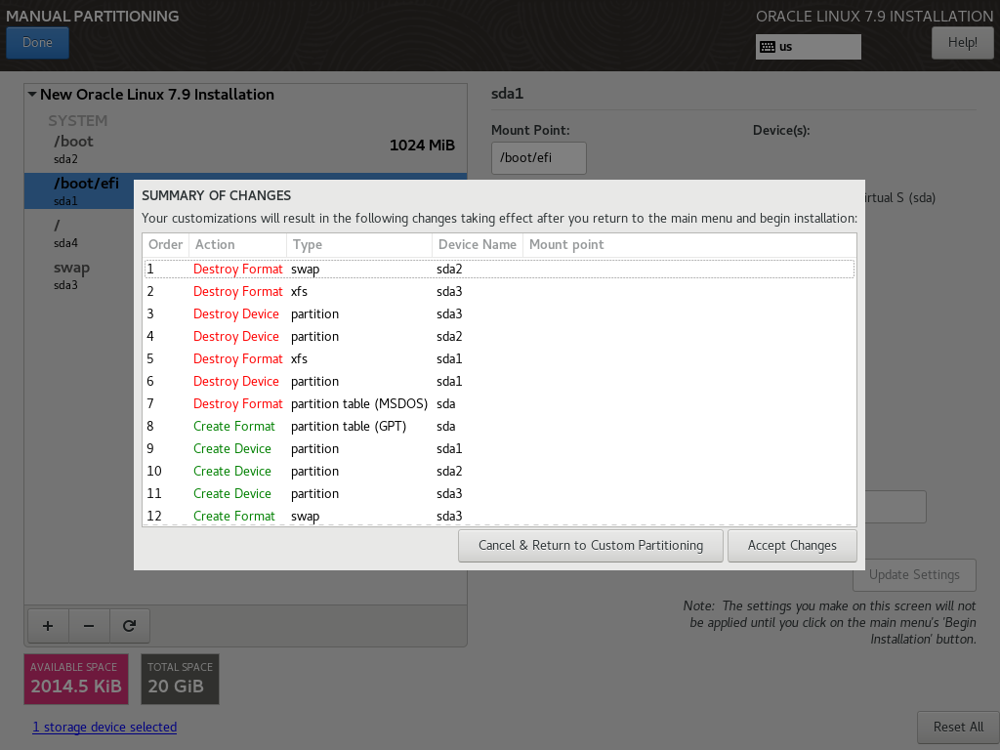This screenshot has width=1000, height=750.
Task: Click Cancel & Return to Custom Partitioning
Action: (x=591, y=546)
